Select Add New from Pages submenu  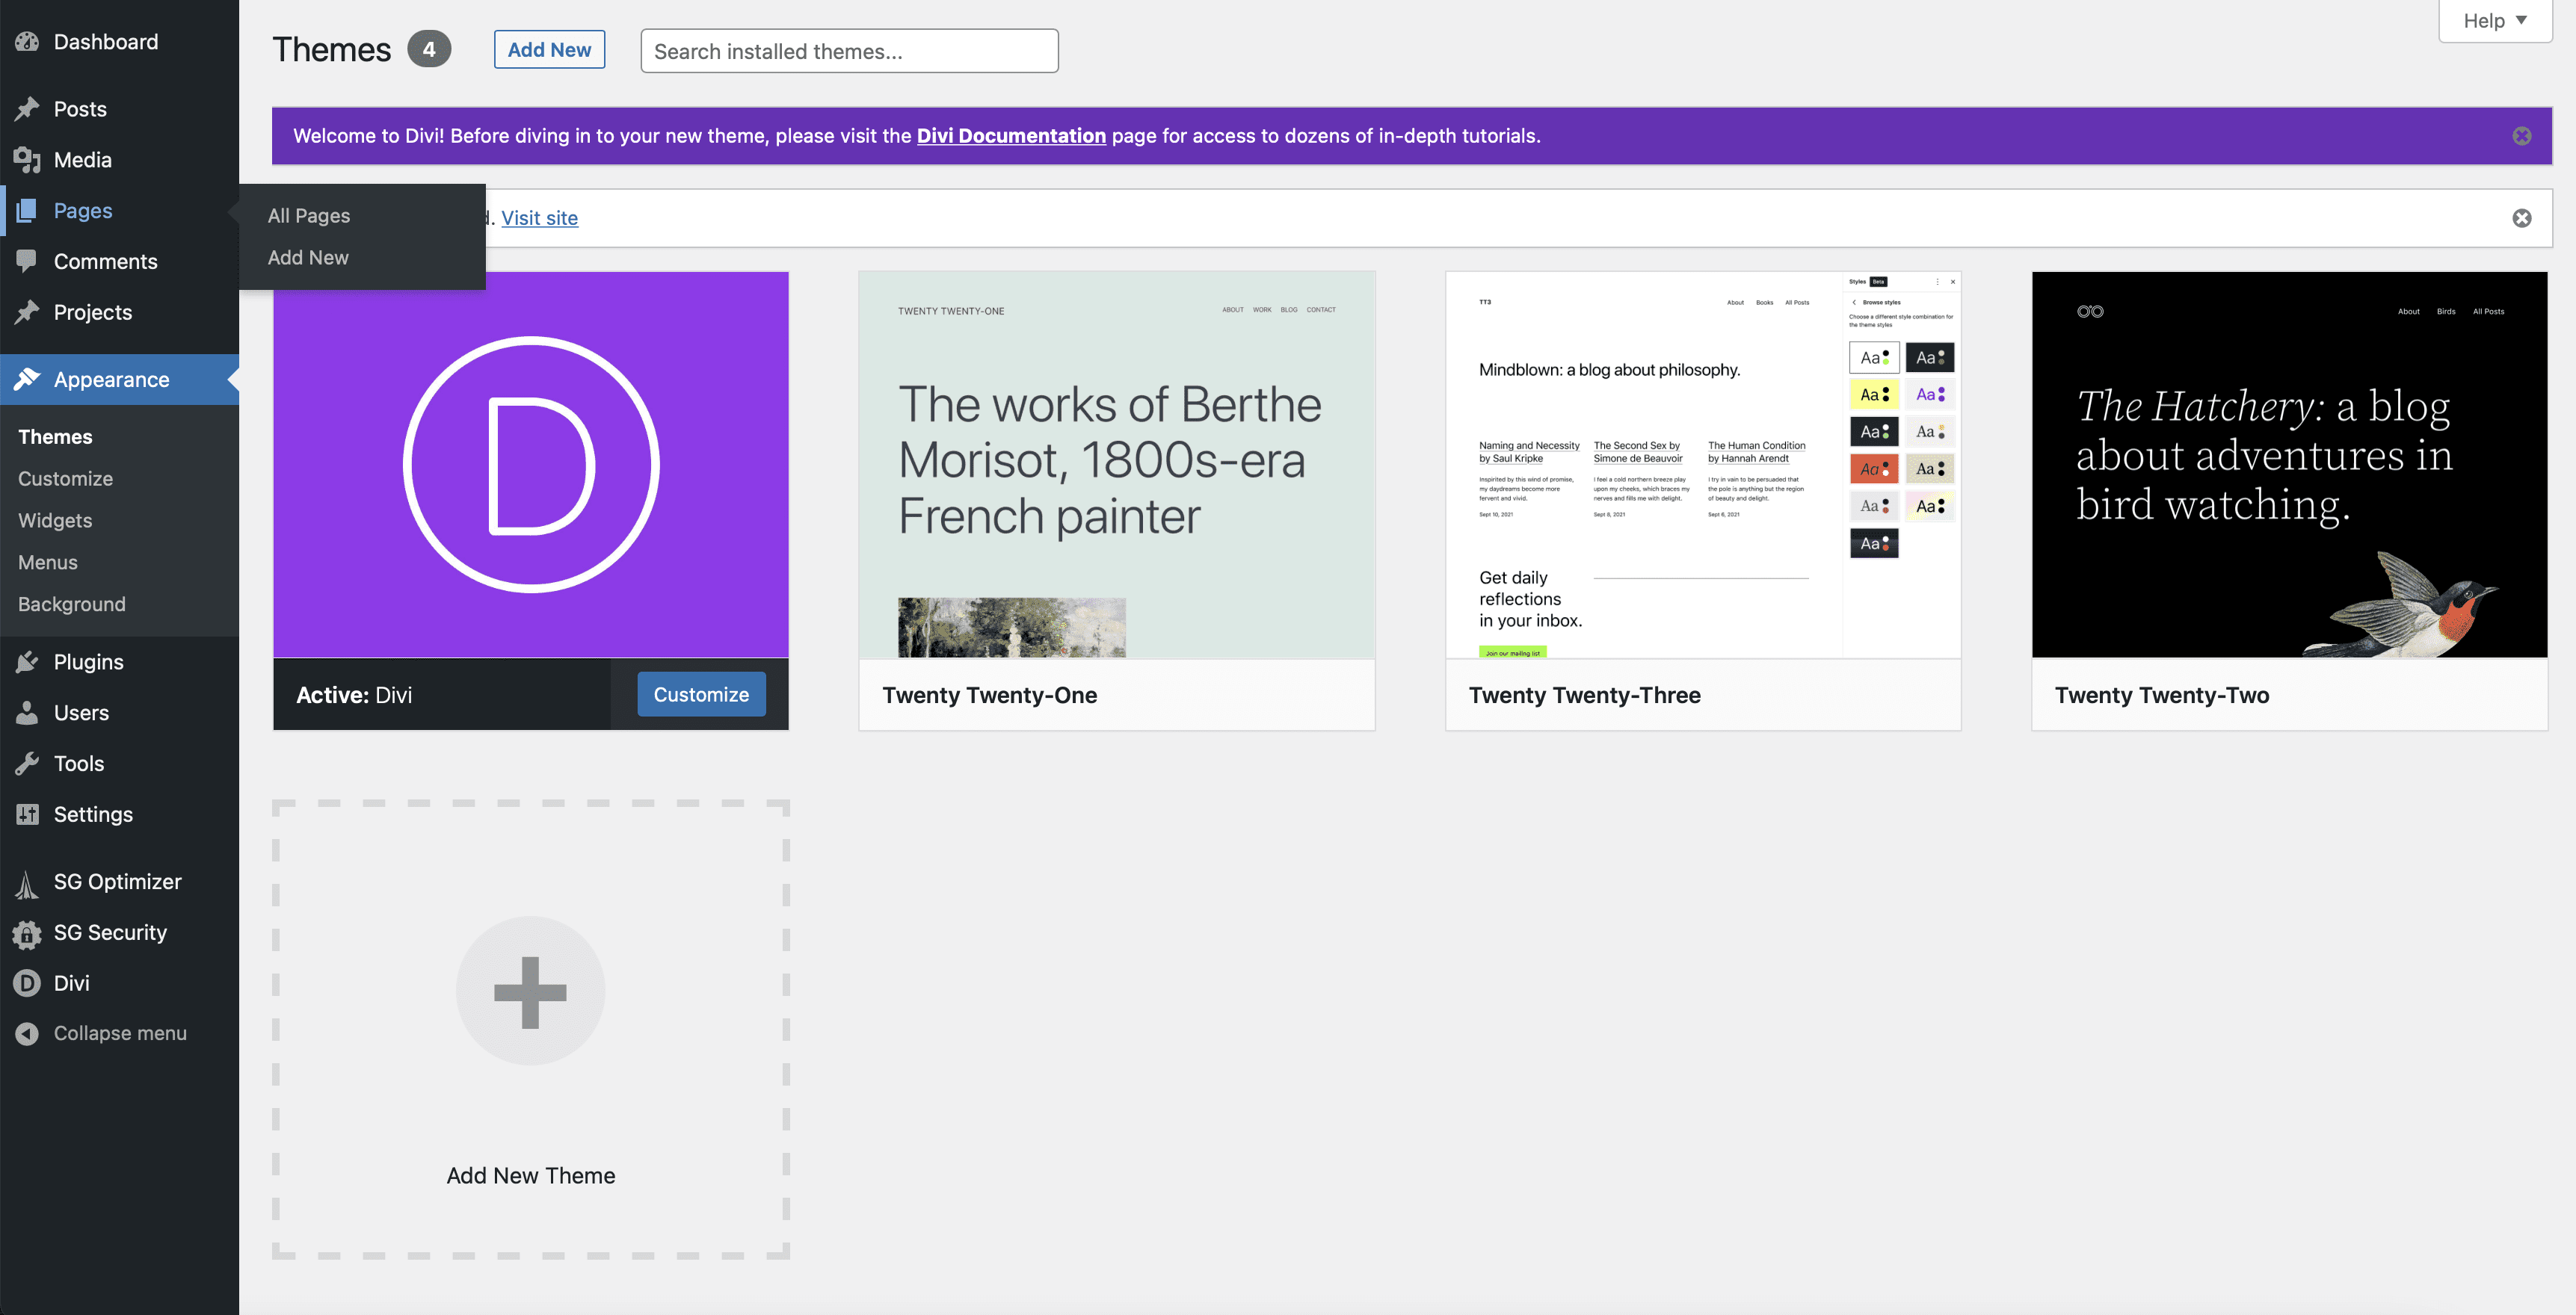[307, 256]
